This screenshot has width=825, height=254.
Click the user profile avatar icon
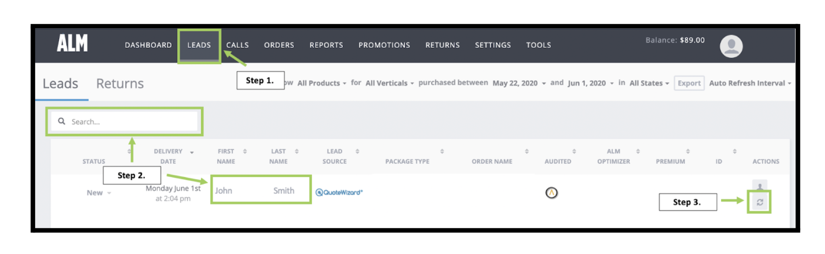click(731, 46)
